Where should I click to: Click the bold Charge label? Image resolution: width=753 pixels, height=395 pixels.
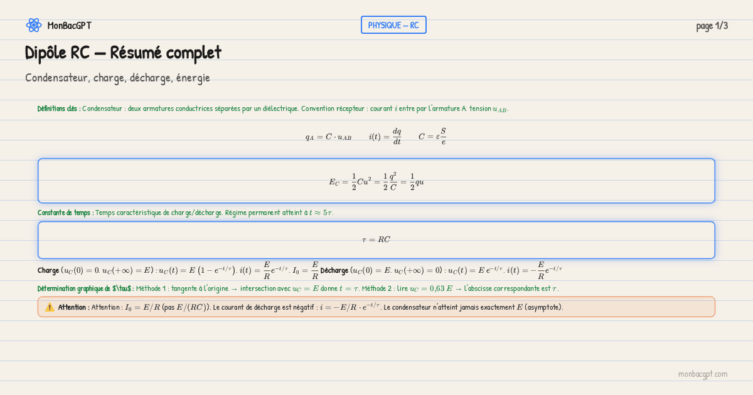(48, 270)
